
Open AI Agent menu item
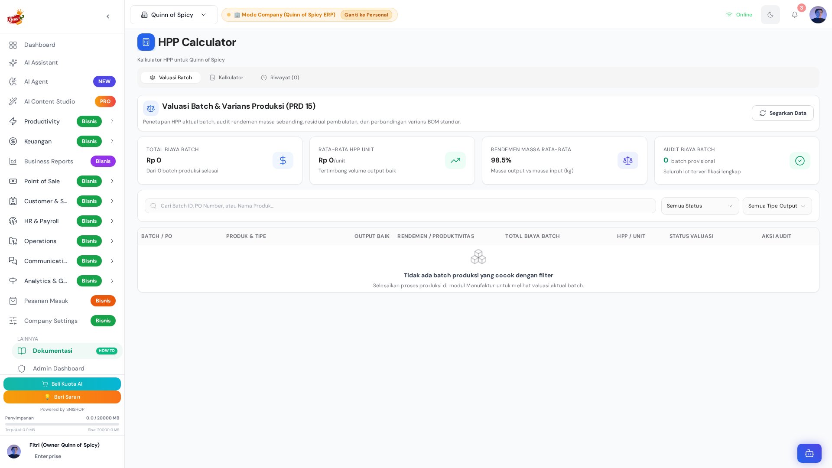click(62, 81)
